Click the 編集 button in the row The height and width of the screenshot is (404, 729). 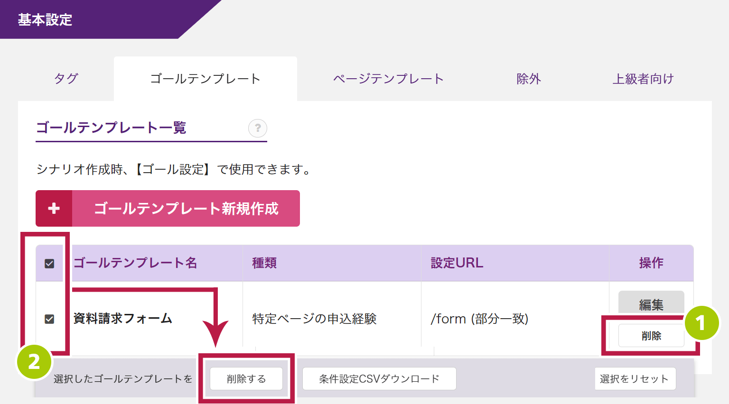(651, 303)
